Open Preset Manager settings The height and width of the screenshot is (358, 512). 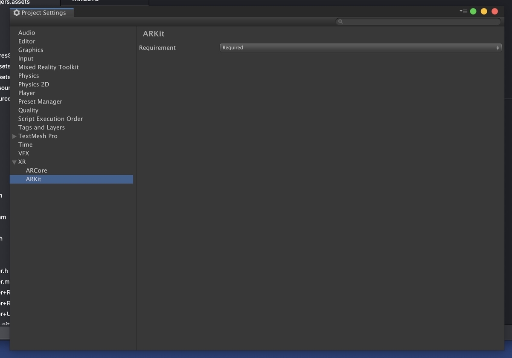click(x=40, y=101)
